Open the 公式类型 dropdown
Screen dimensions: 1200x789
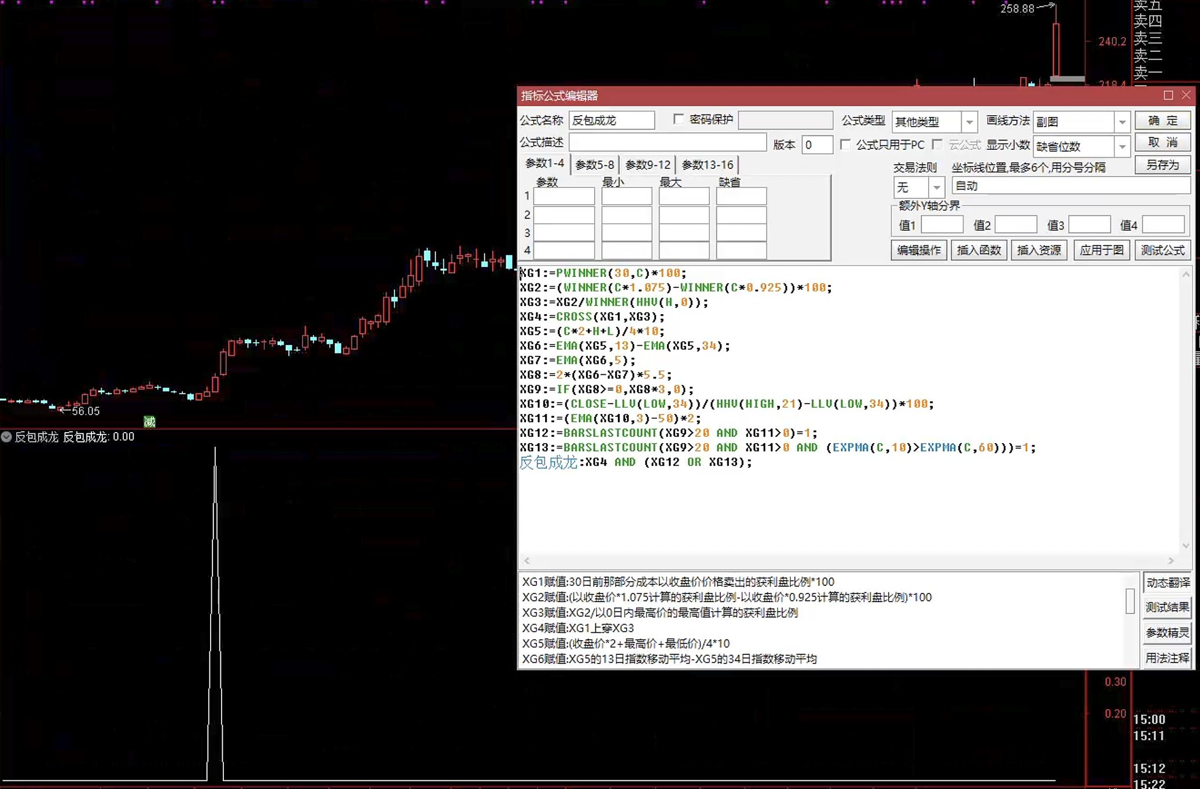(970, 122)
